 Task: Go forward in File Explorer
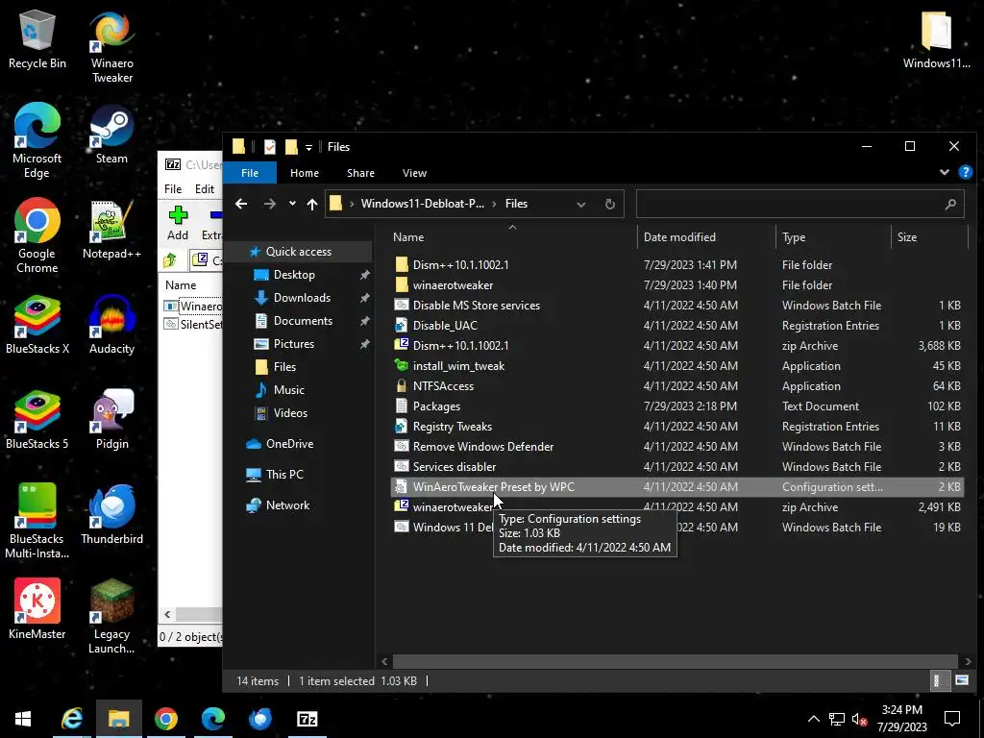tap(269, 204)
